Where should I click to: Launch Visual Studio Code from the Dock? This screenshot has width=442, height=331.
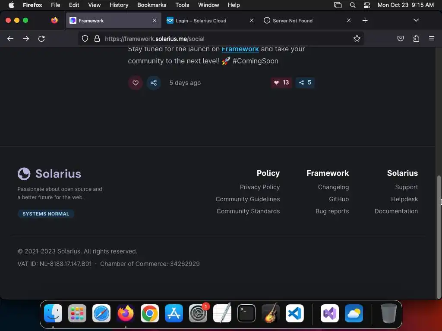(294, 313)
